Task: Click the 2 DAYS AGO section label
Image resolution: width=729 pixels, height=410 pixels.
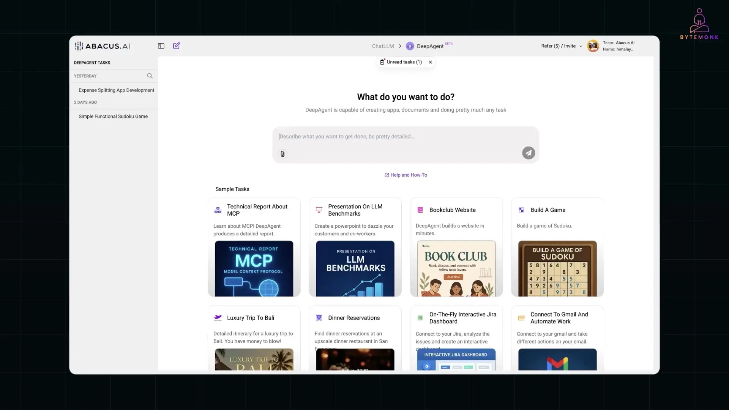Action: [85, 102]
